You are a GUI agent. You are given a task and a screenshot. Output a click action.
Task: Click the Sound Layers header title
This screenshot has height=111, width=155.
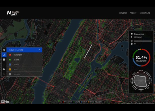click(16, 50)
